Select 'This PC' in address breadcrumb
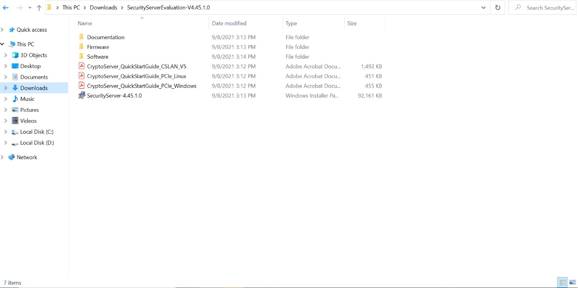 (71, 8)
